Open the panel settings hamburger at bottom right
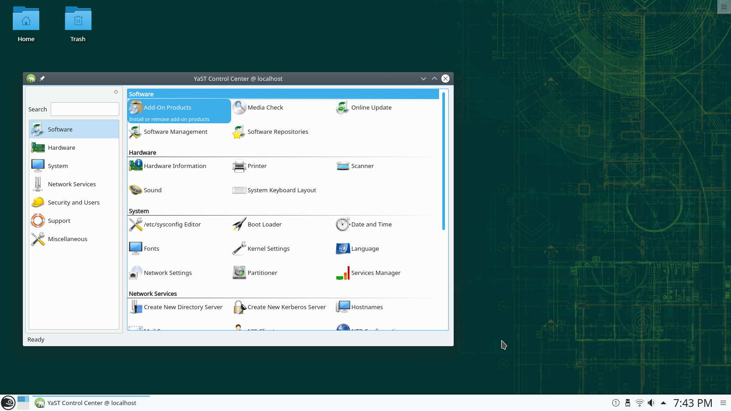Screen dimensions: 731x411 click(x=723, y=403)
